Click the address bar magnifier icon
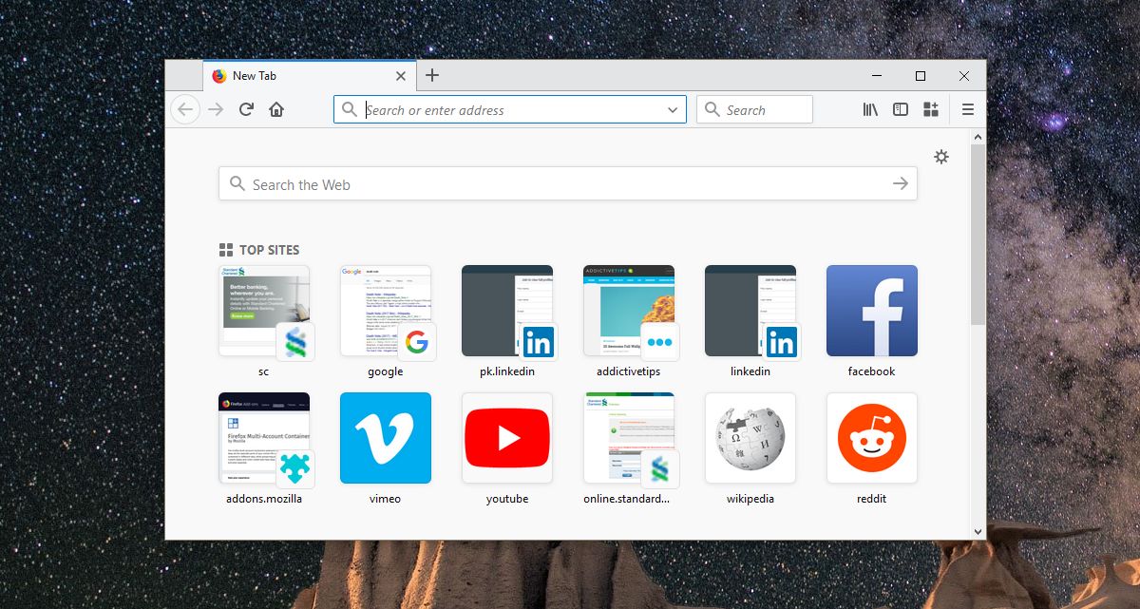Image resolution: width=1140 pixels, height=609 pixels. point(350,109)
